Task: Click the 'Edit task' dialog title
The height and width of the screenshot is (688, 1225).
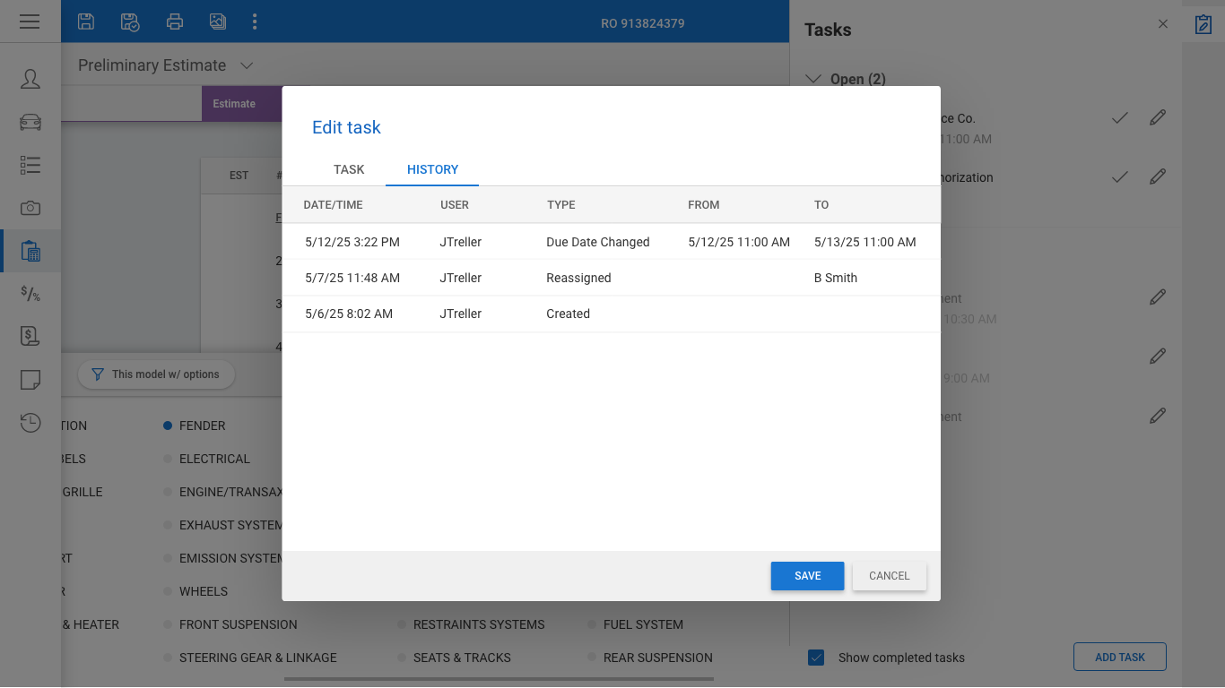Action: [346, 127]
